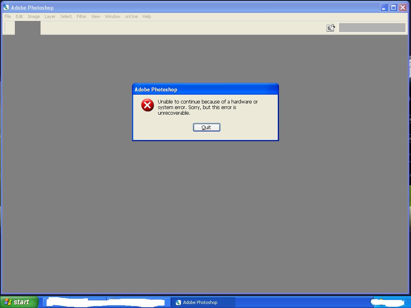
Task: Open the onOne plugin menu
Action: pos(131,16)
